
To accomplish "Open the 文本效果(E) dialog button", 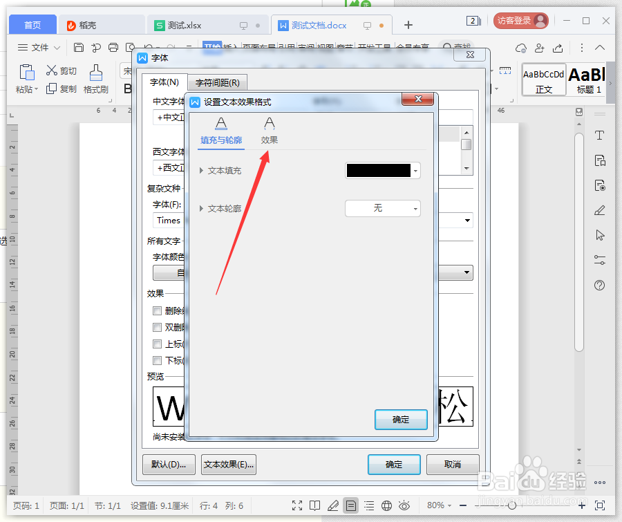I will pyautogui.click(x=228, y=464).
